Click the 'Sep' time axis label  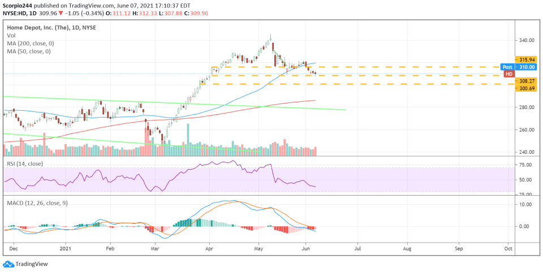[459, 248]
